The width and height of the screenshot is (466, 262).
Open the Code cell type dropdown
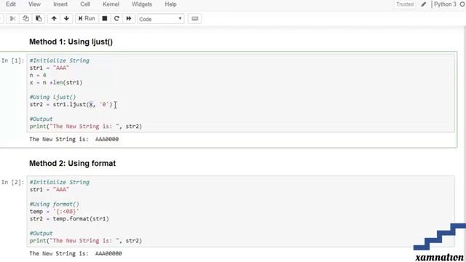click(160, 19)
